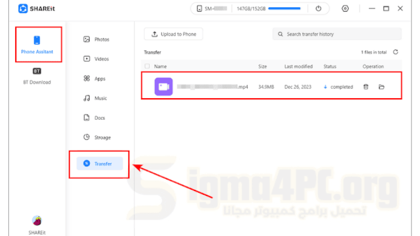Open the Docs category
This screenshot has width=420, height=236.
click(94, 118)
